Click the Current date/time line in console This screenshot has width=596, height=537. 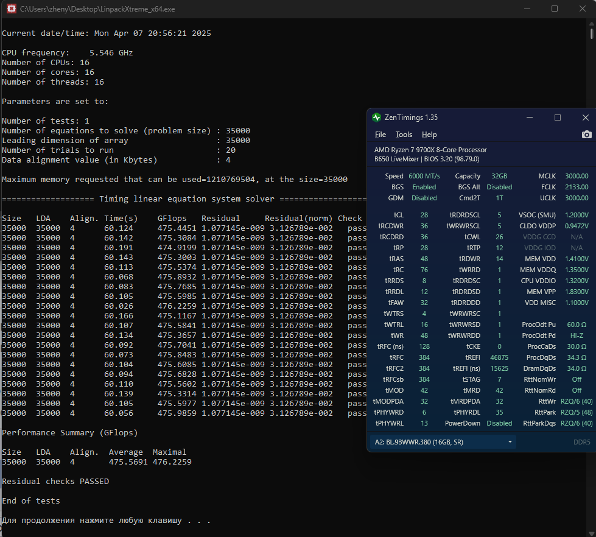coord(107,33)
